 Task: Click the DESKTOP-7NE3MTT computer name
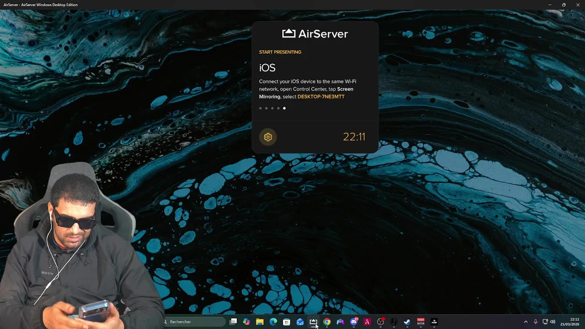[321, 97]
